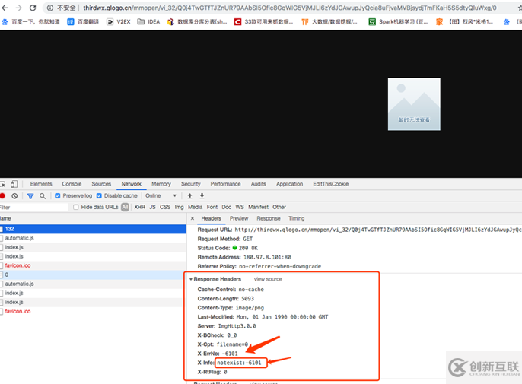Filter requests by WS
522x384 pixels.
240,208
